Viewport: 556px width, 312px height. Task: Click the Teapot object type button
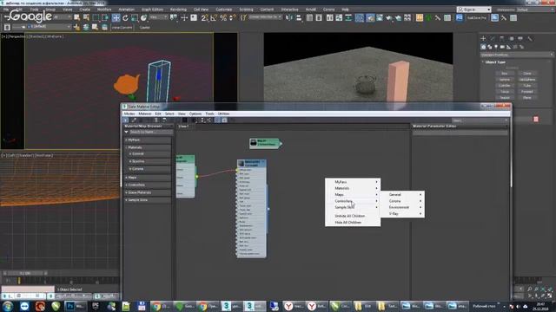pos(504,98)
